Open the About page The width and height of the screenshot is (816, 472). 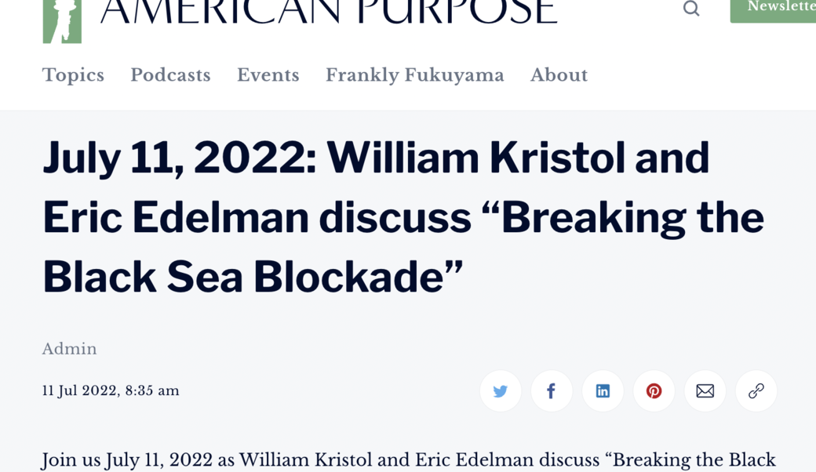tap(559, 75)
